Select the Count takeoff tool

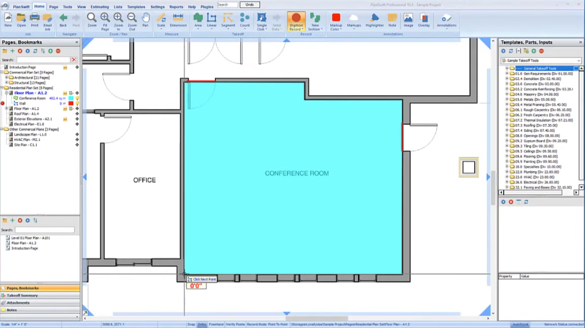point(244,20)
